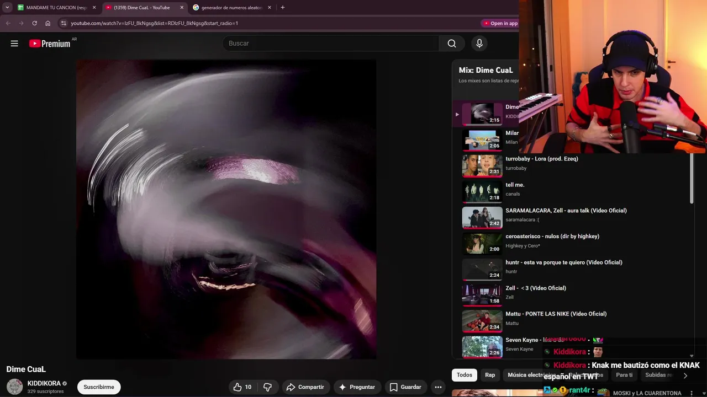View site information icon in address bar
The height and width of the screenshot is (397, 707).
(x=64, y=23)
